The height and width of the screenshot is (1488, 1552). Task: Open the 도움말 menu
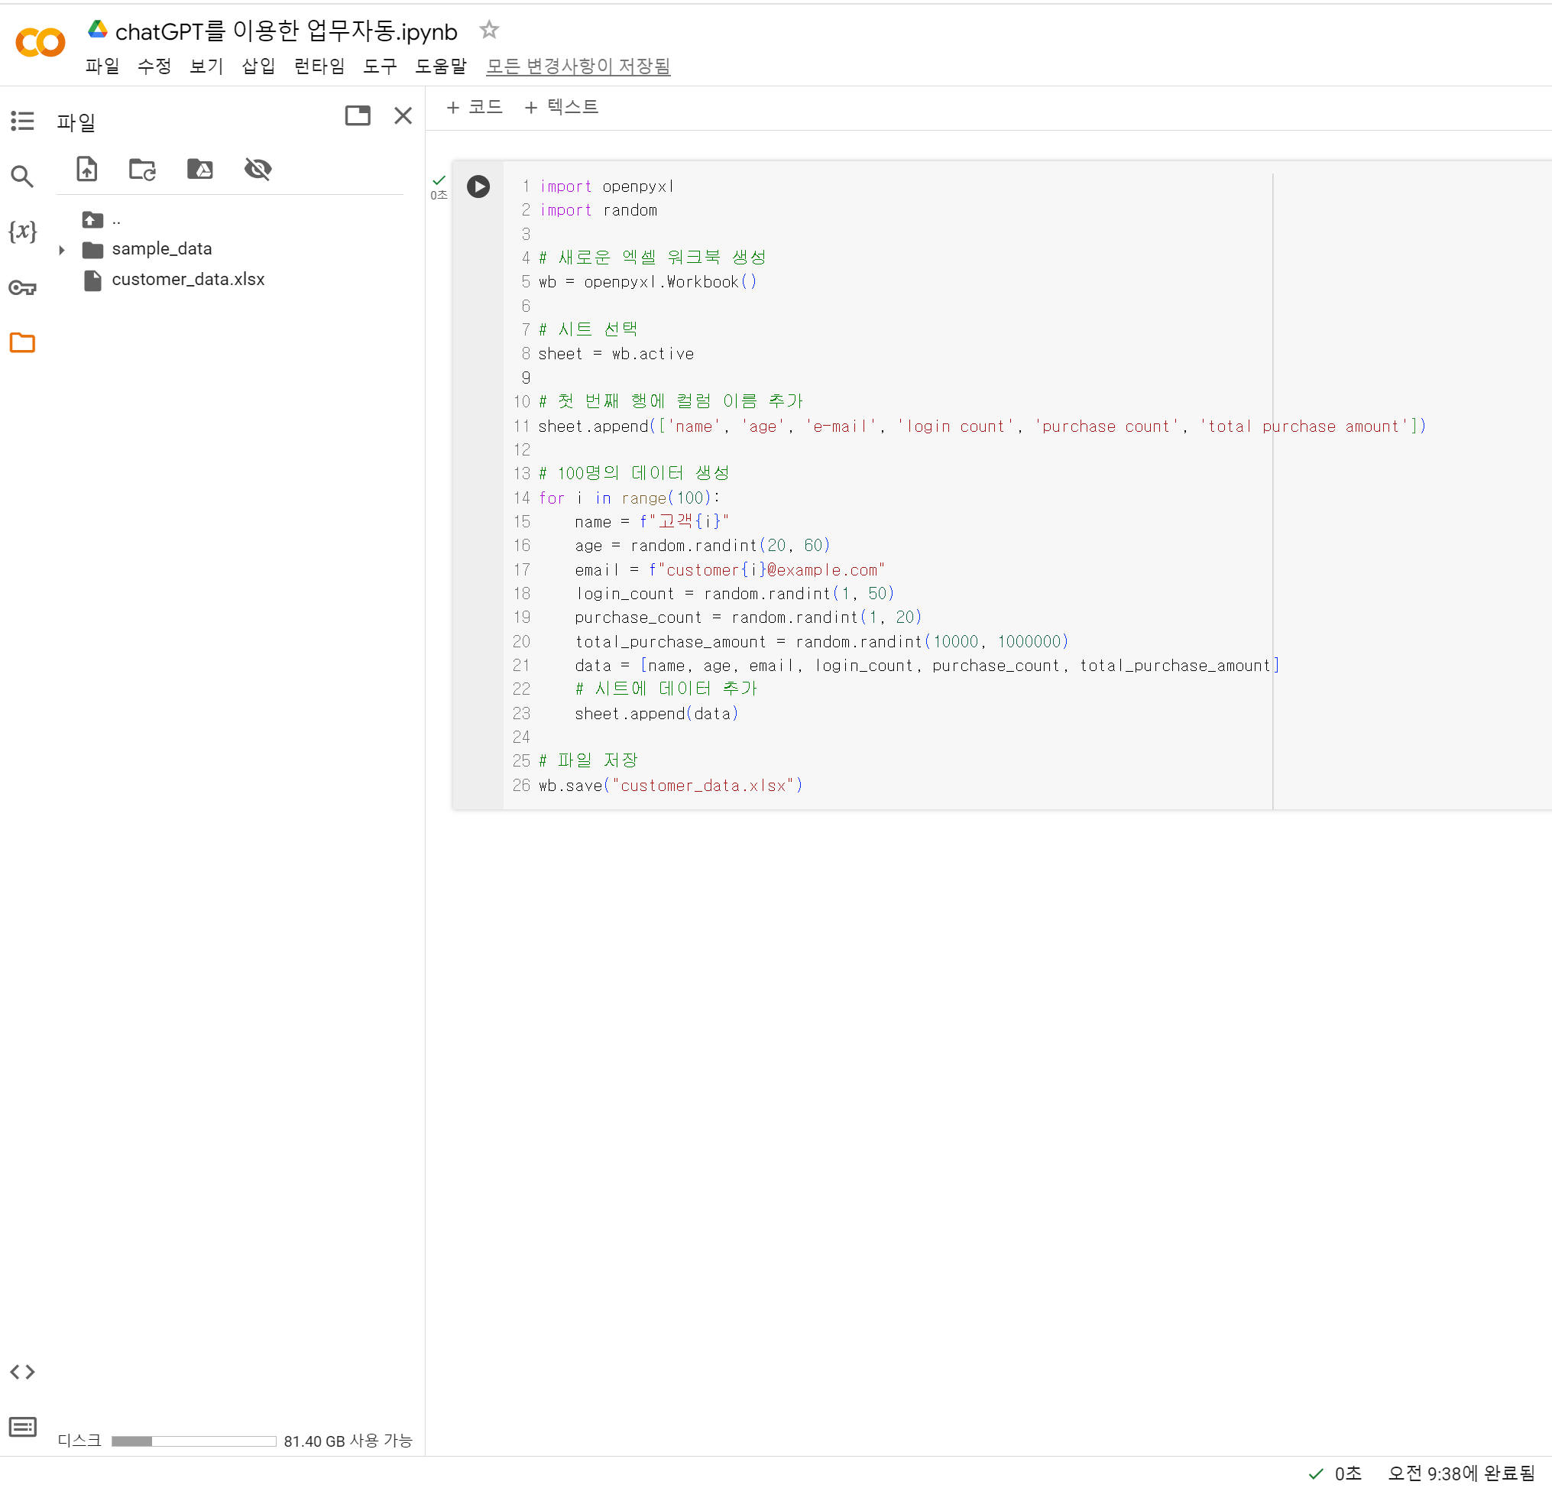pyautogui.click(x=441, y=66)
